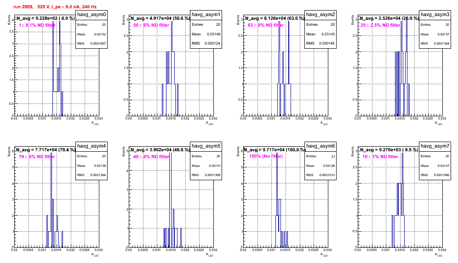
Task: Select the havg_asym0 histogram title
Action: pyautogui.click(x=92, y=15)
